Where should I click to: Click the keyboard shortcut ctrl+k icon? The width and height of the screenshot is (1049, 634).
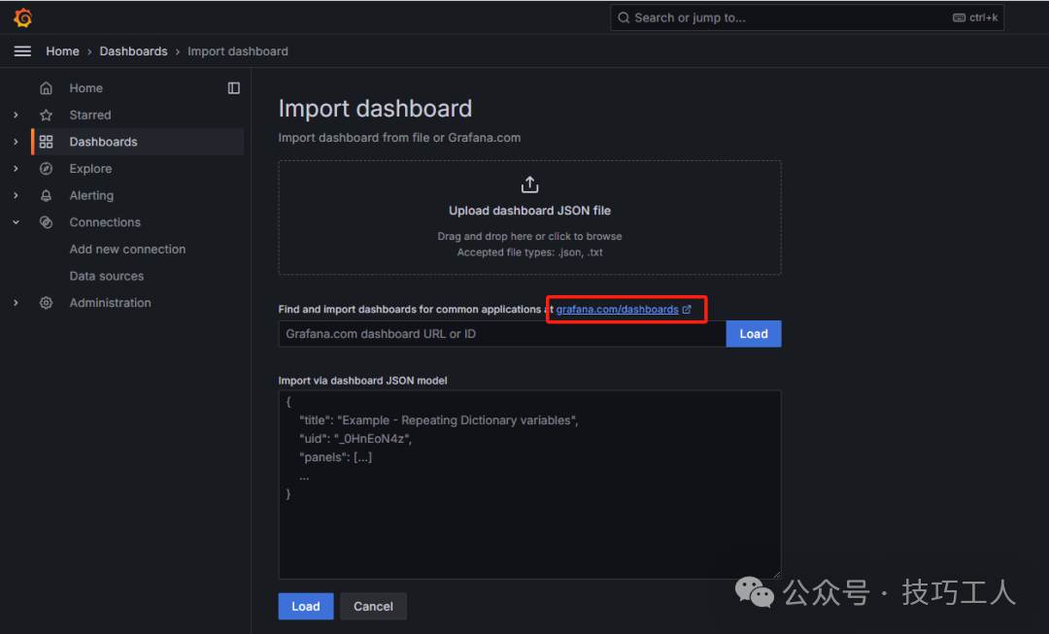959,17
